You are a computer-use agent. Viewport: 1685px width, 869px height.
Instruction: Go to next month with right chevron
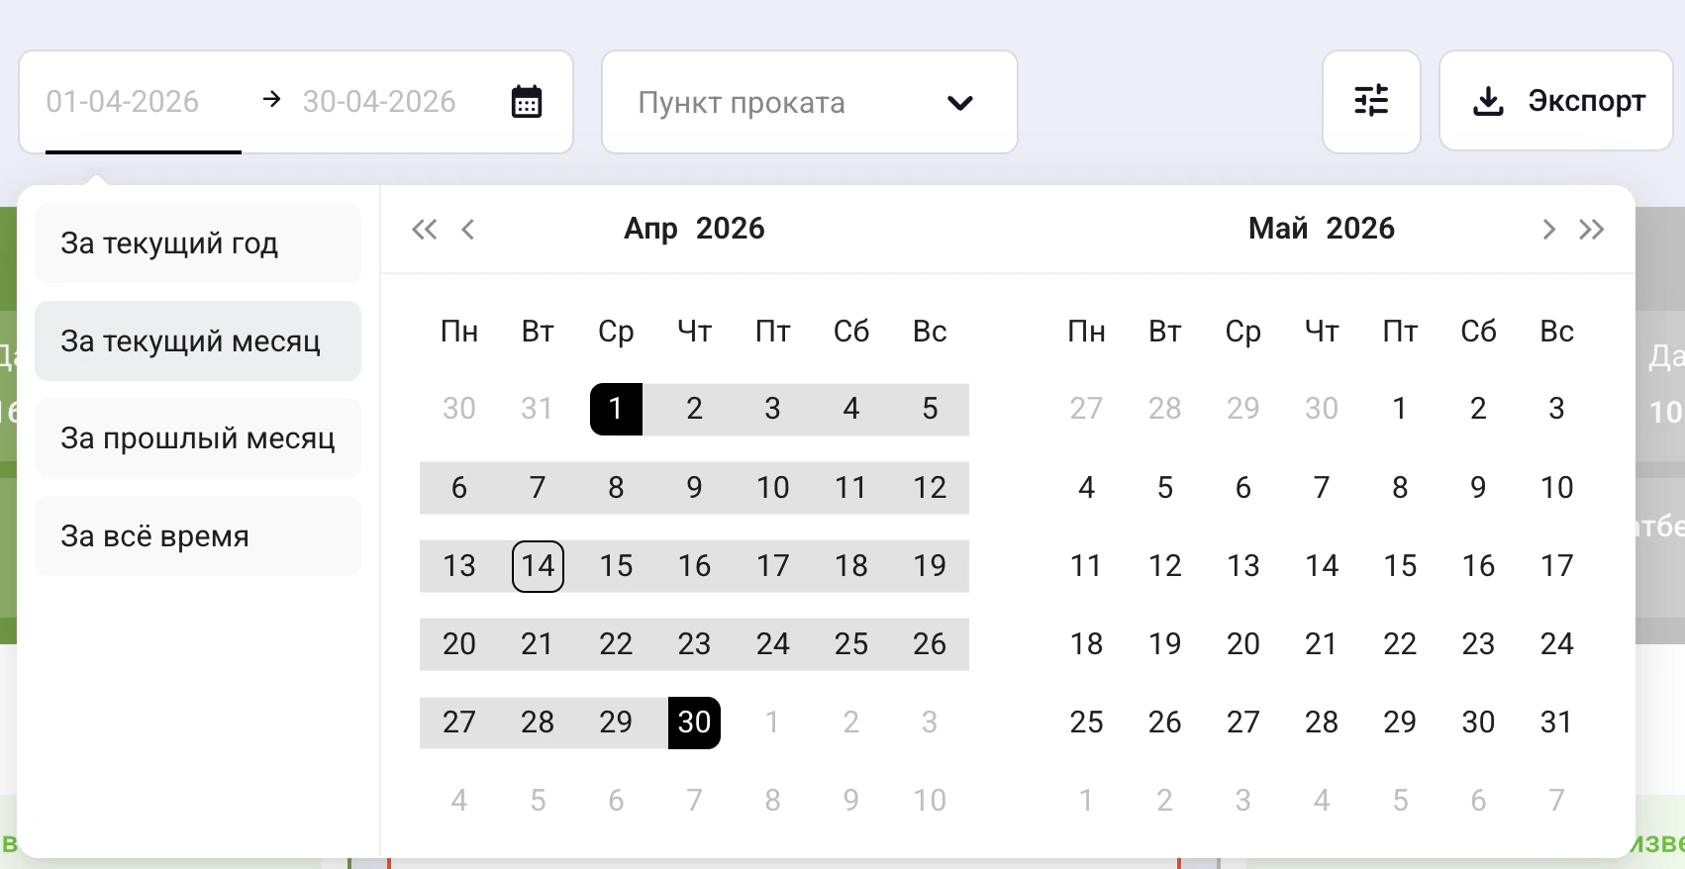[x=1547, y=229]
